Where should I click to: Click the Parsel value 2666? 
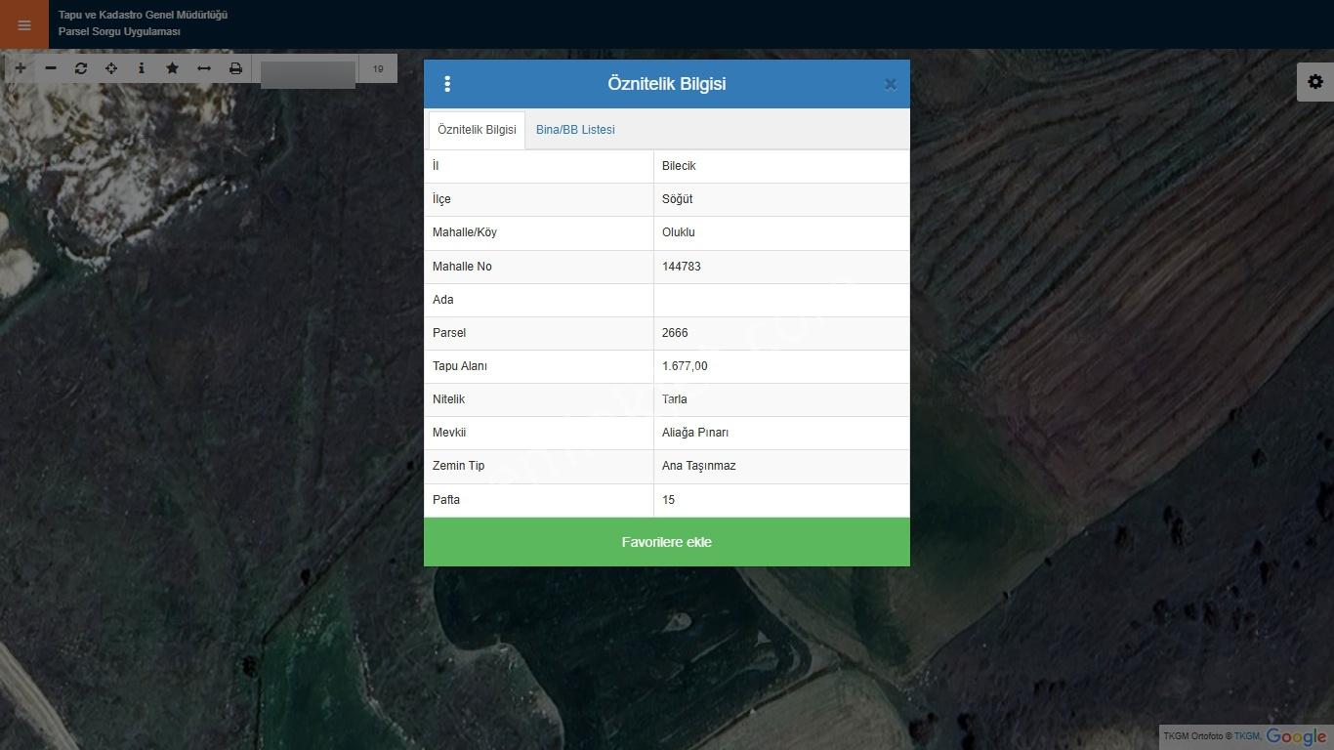point(675,333)
